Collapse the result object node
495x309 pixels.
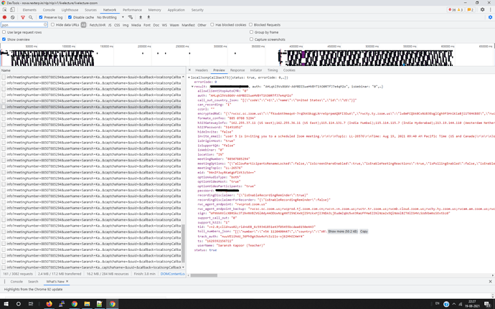tap(192, 87)
